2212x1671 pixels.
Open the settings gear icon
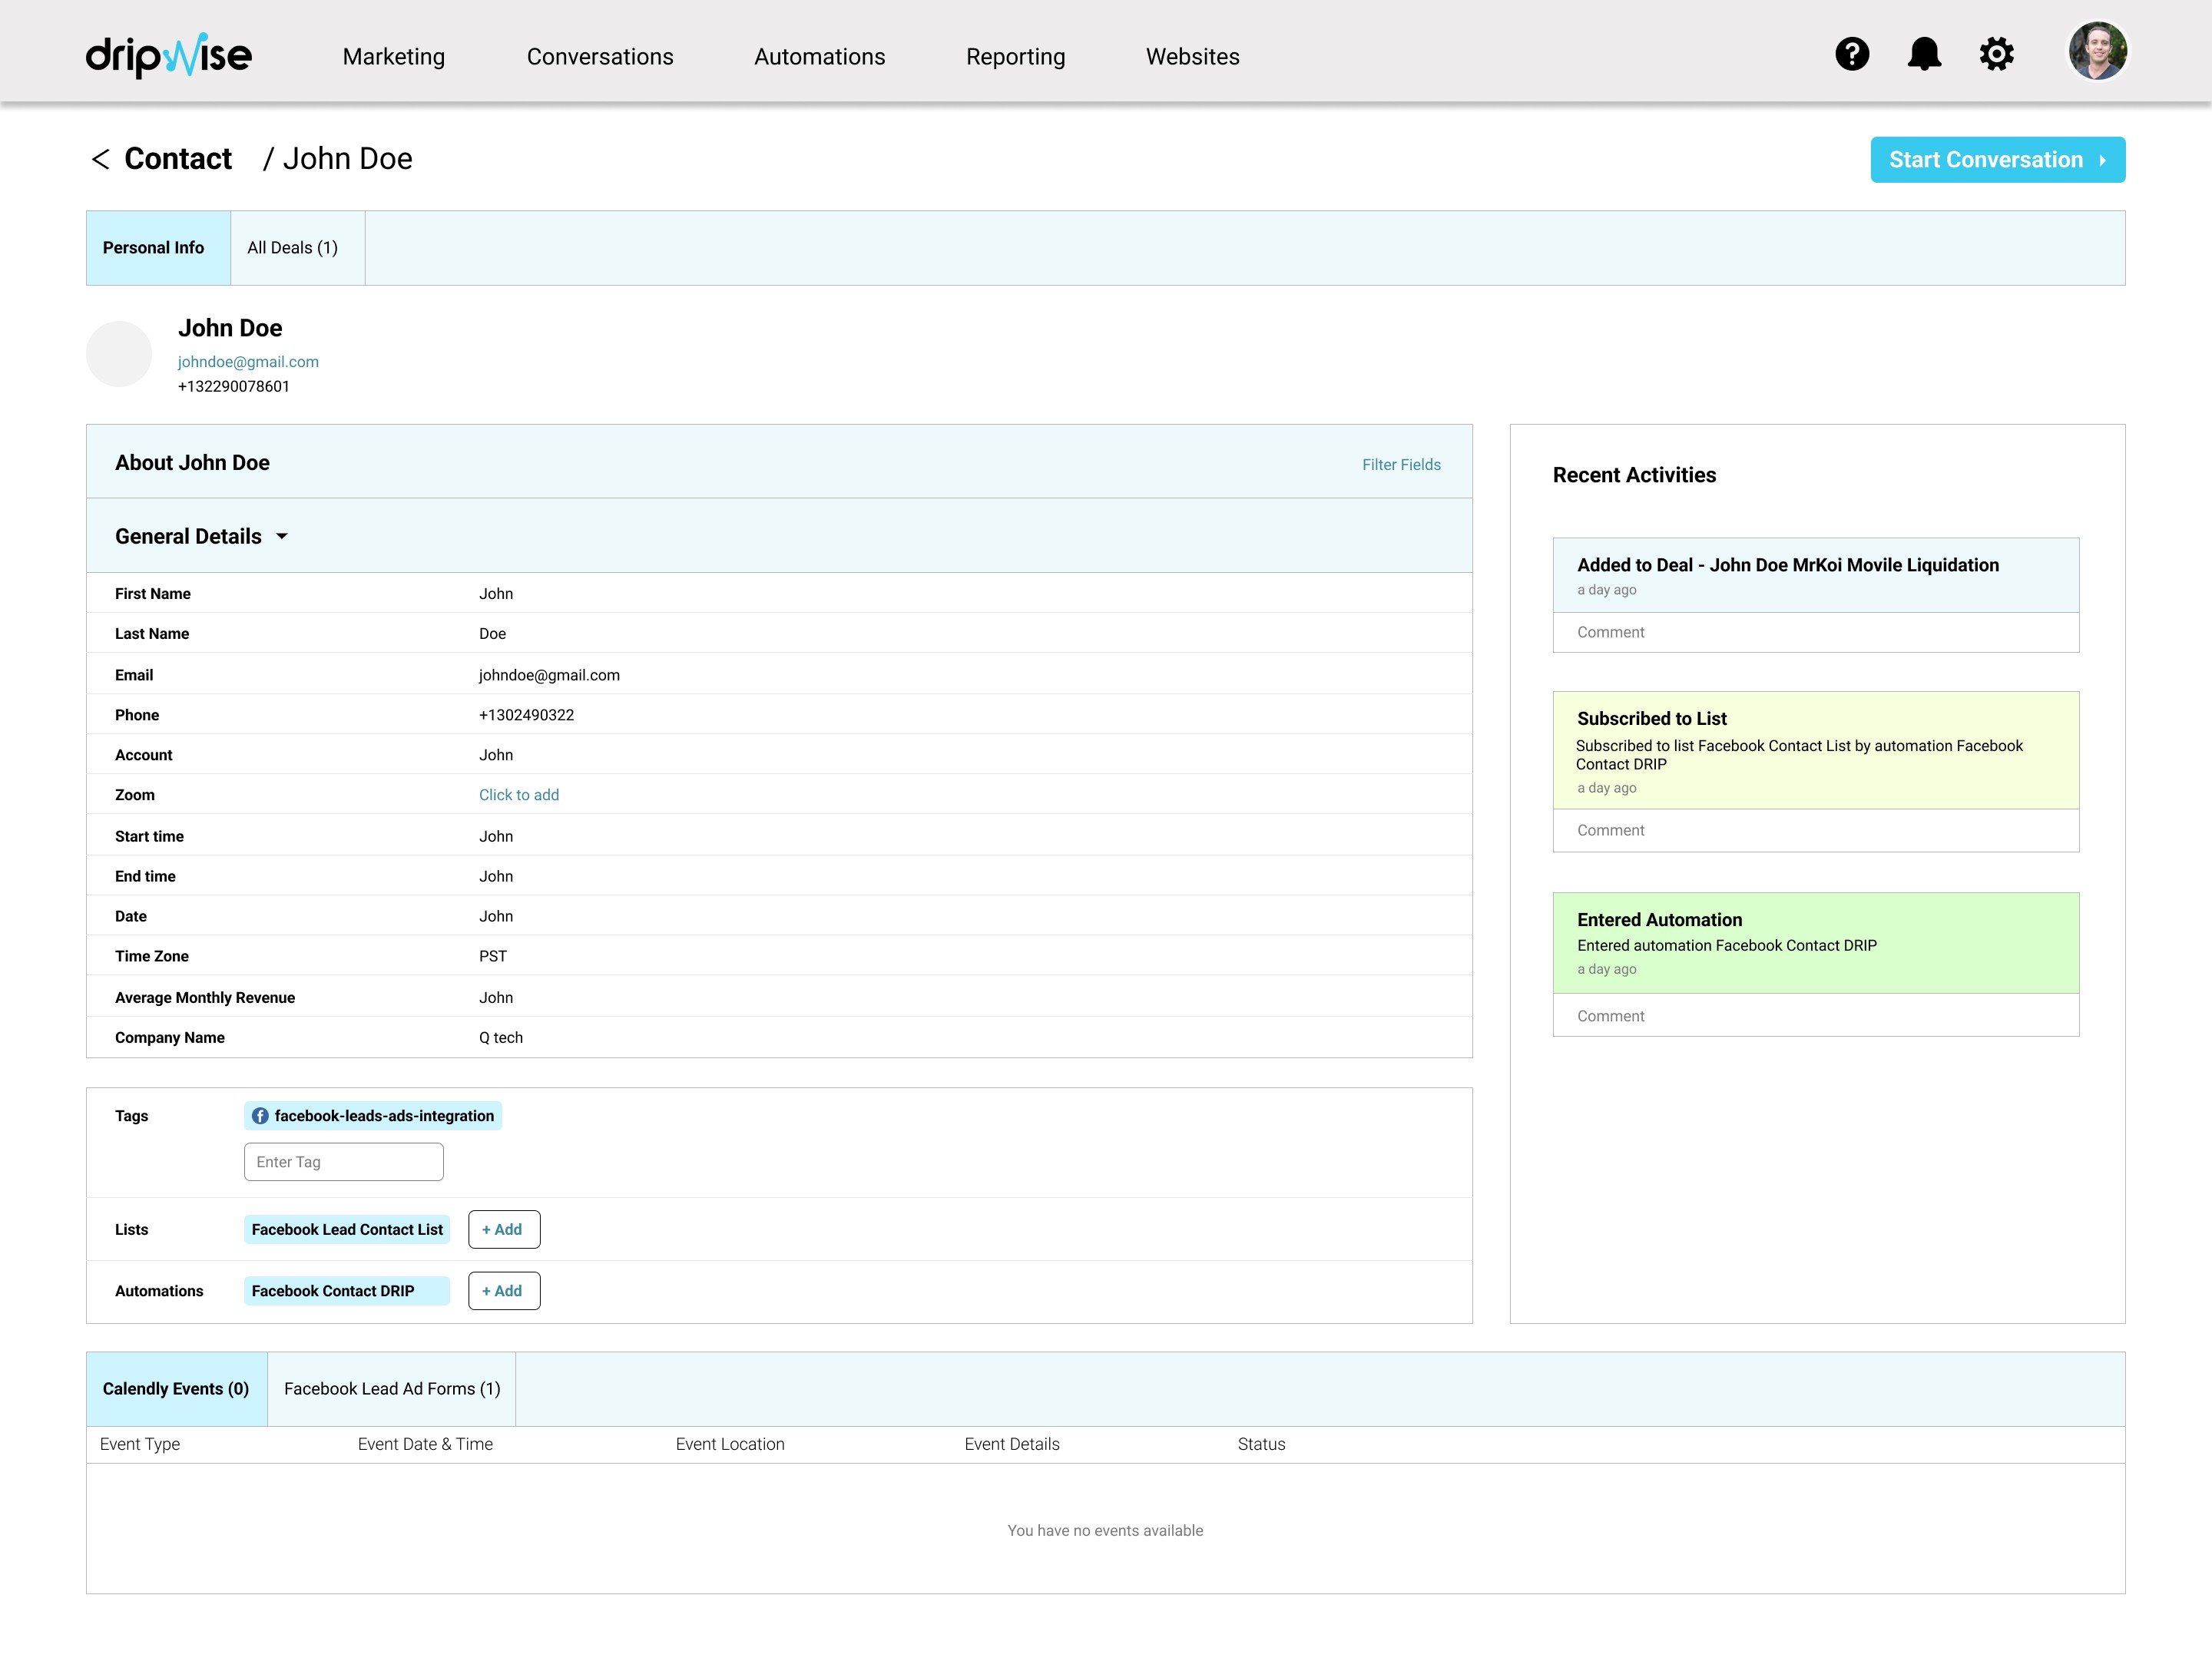[x=1996, y=54]
